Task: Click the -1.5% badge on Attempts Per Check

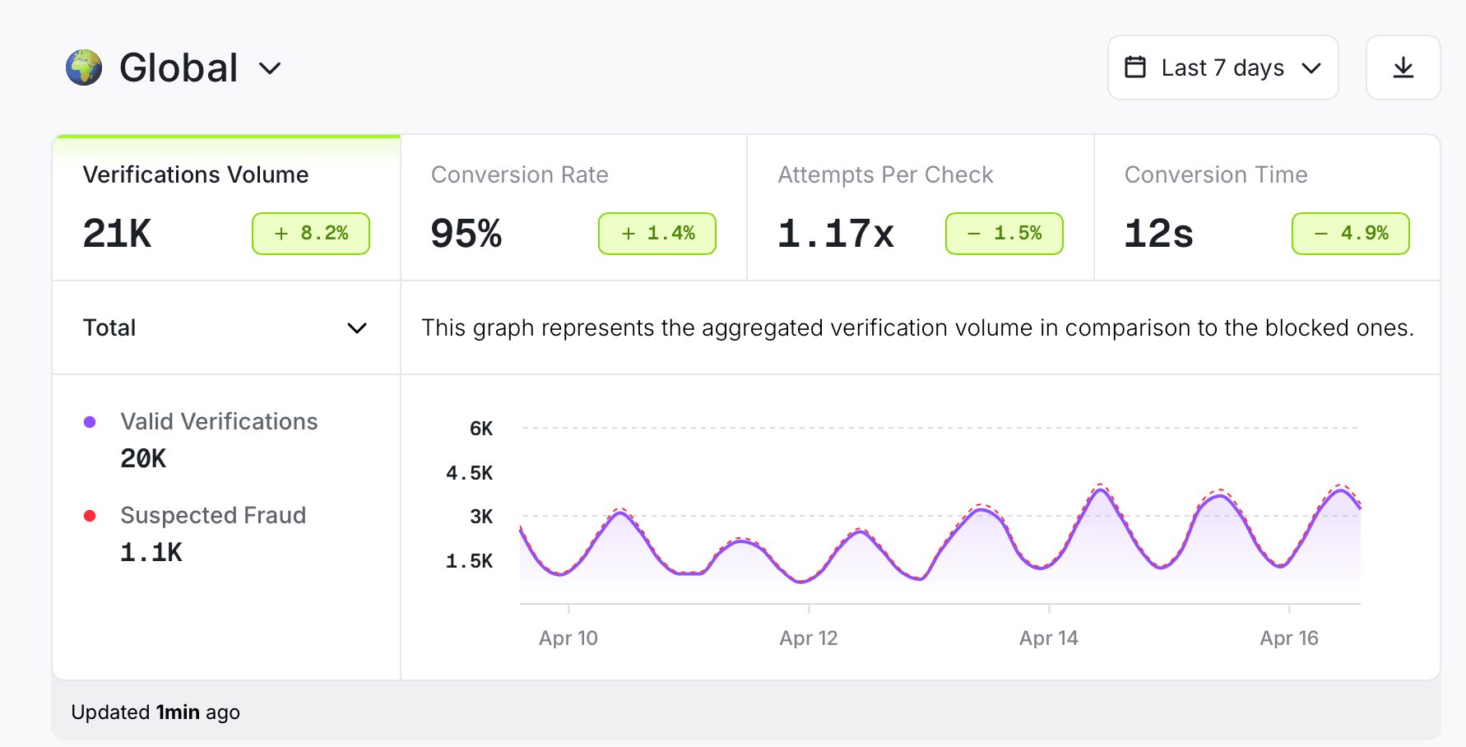Action: pyautogui.click(x=1004, y=233)
